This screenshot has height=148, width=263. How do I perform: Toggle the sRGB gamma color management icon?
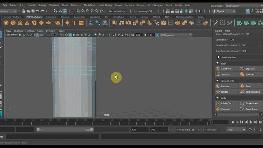157,35
